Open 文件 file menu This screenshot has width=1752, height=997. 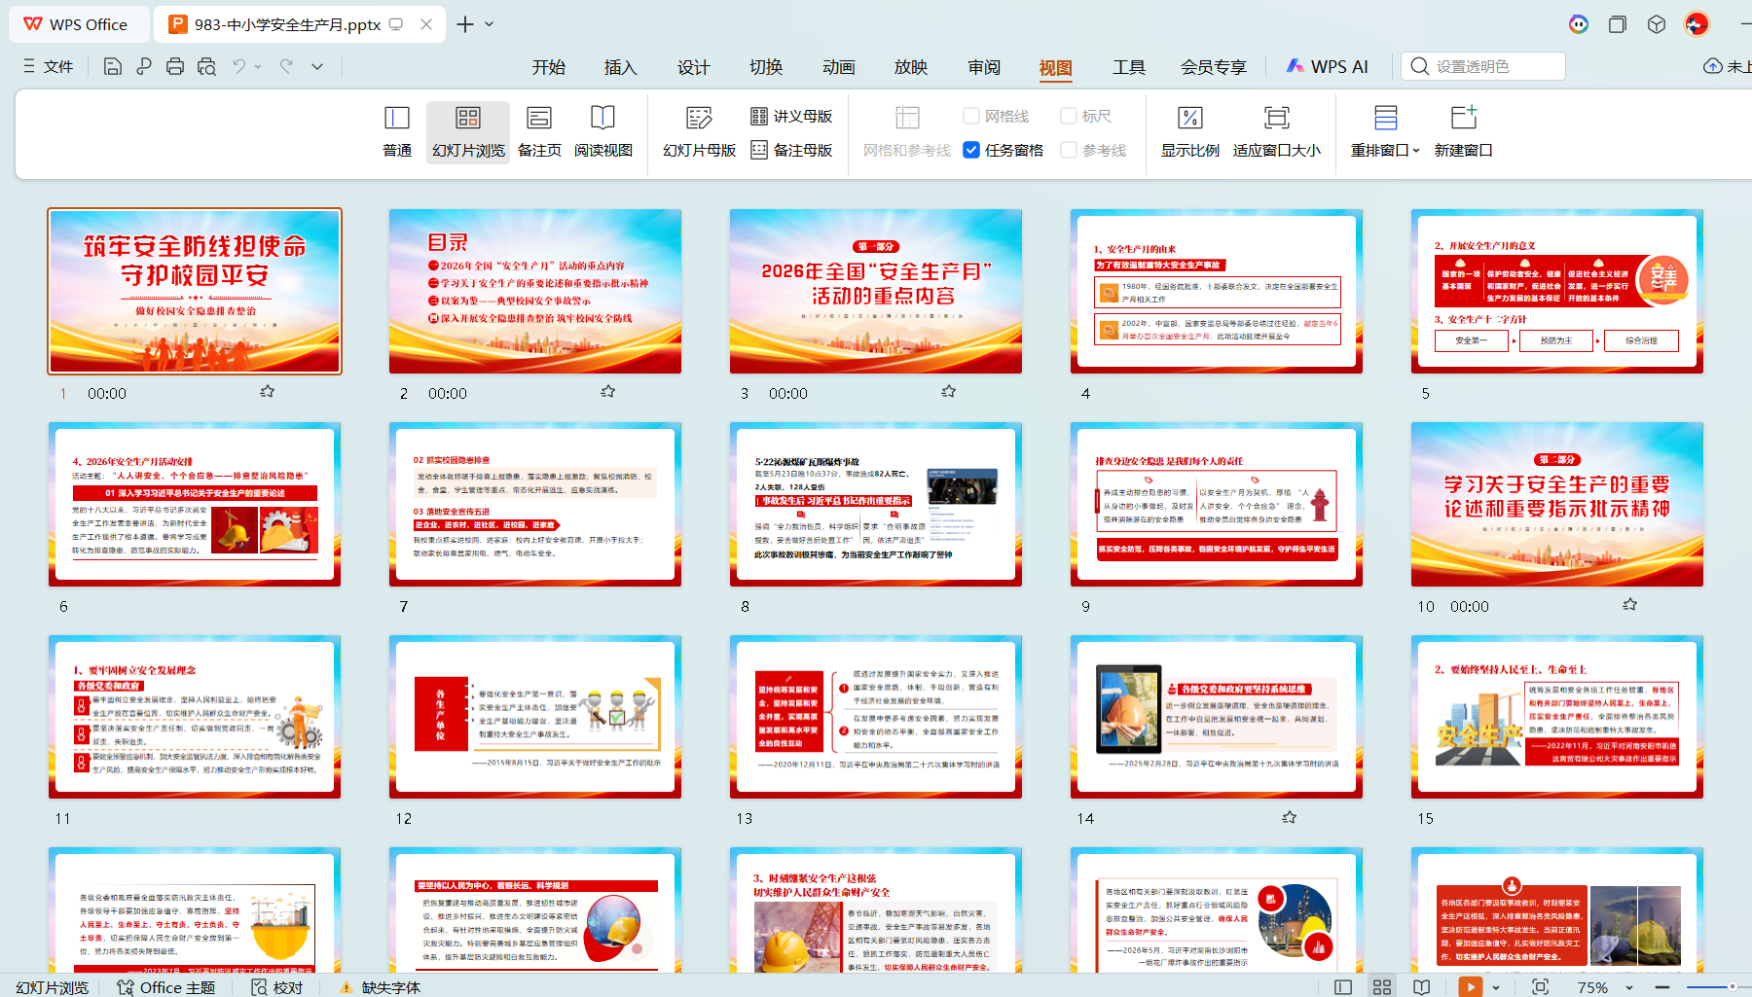click(x=49, y=66)
